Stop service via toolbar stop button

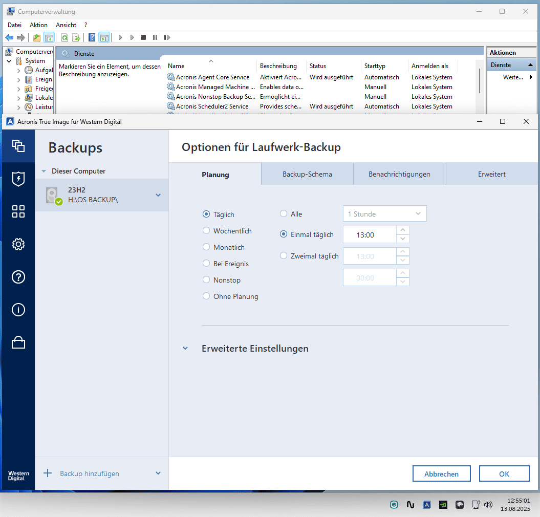coord(143,37)
